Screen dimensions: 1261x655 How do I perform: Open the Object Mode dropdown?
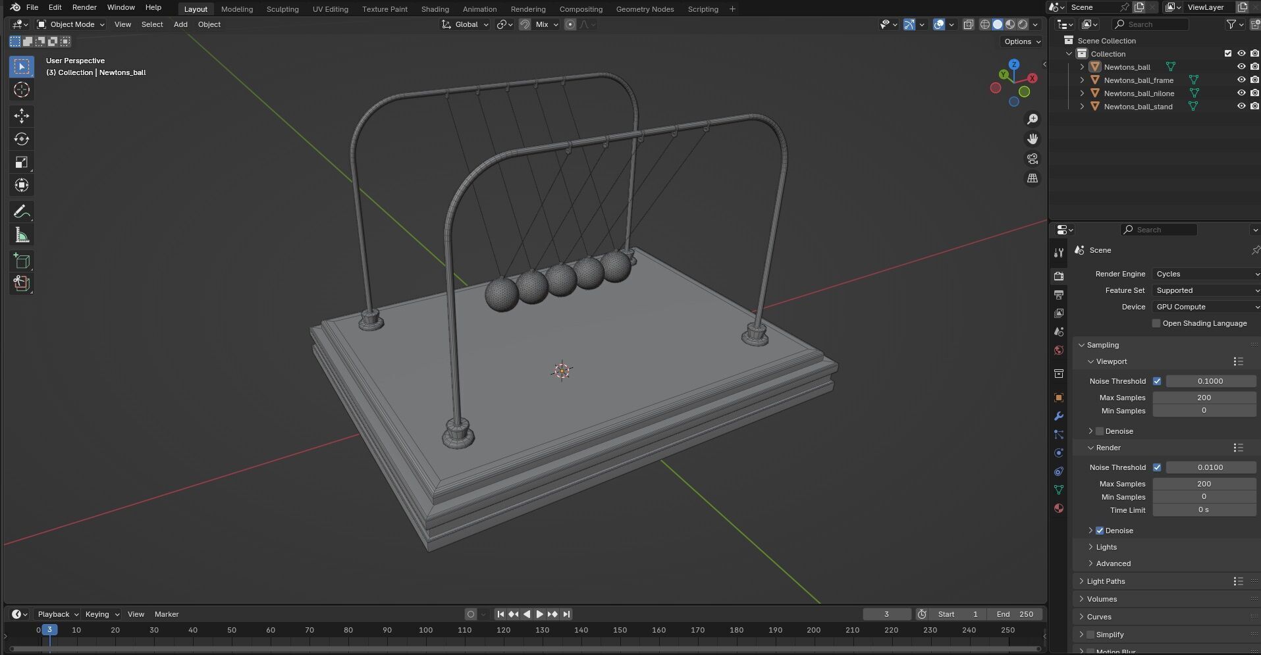pos(71,24)
